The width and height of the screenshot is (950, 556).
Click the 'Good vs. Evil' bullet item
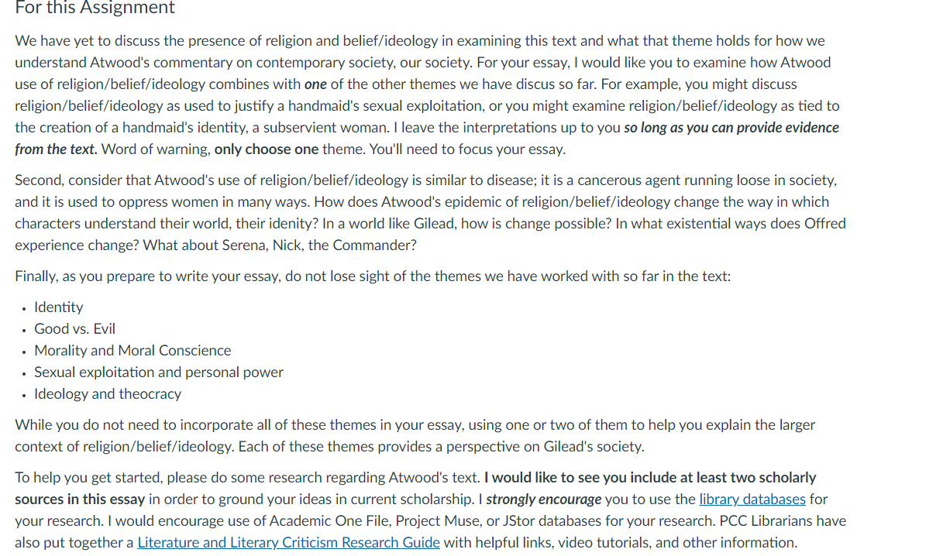point(74,329)
